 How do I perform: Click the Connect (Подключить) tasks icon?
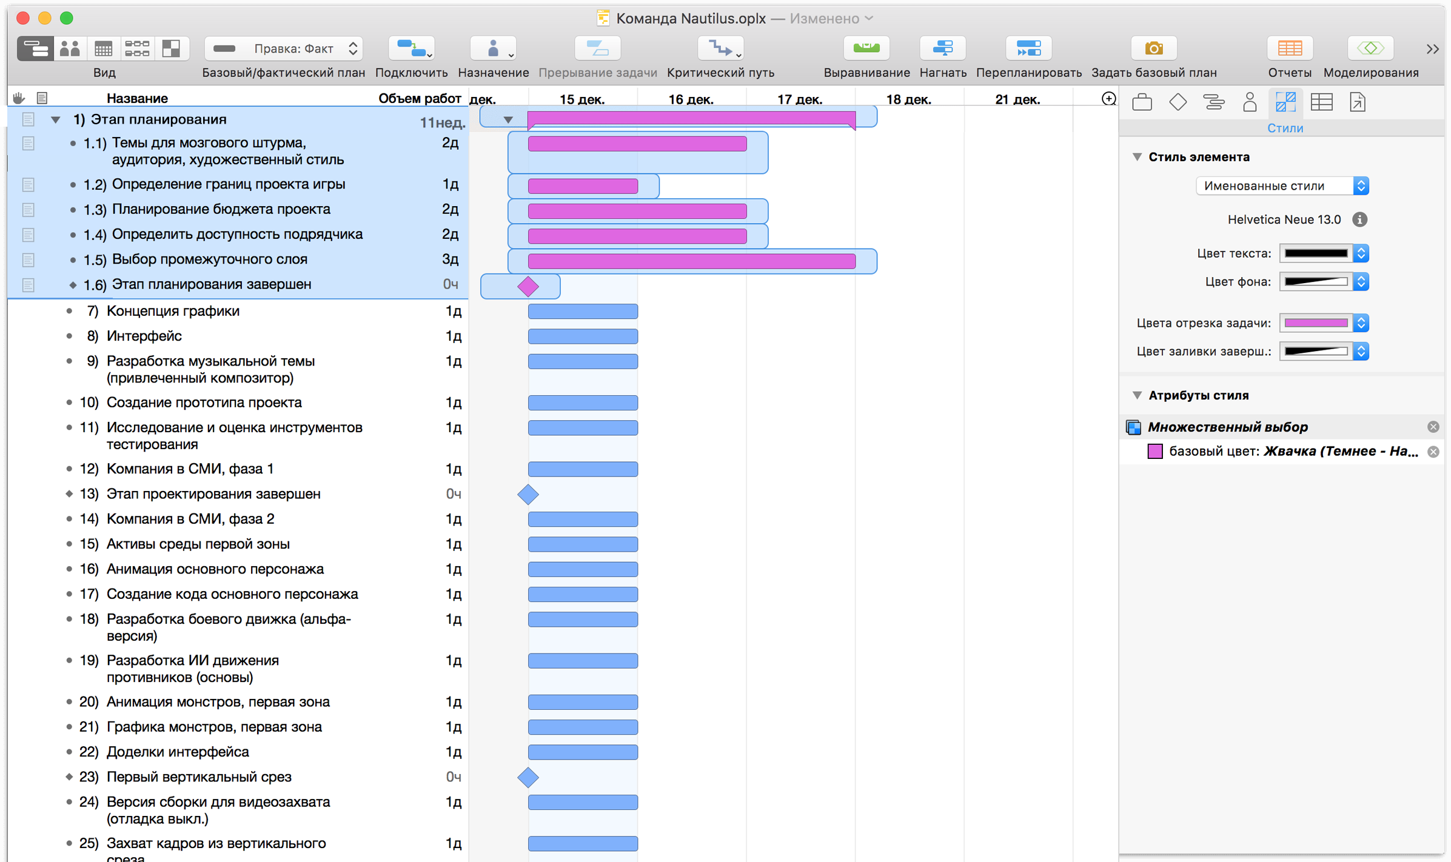(411, 48)
